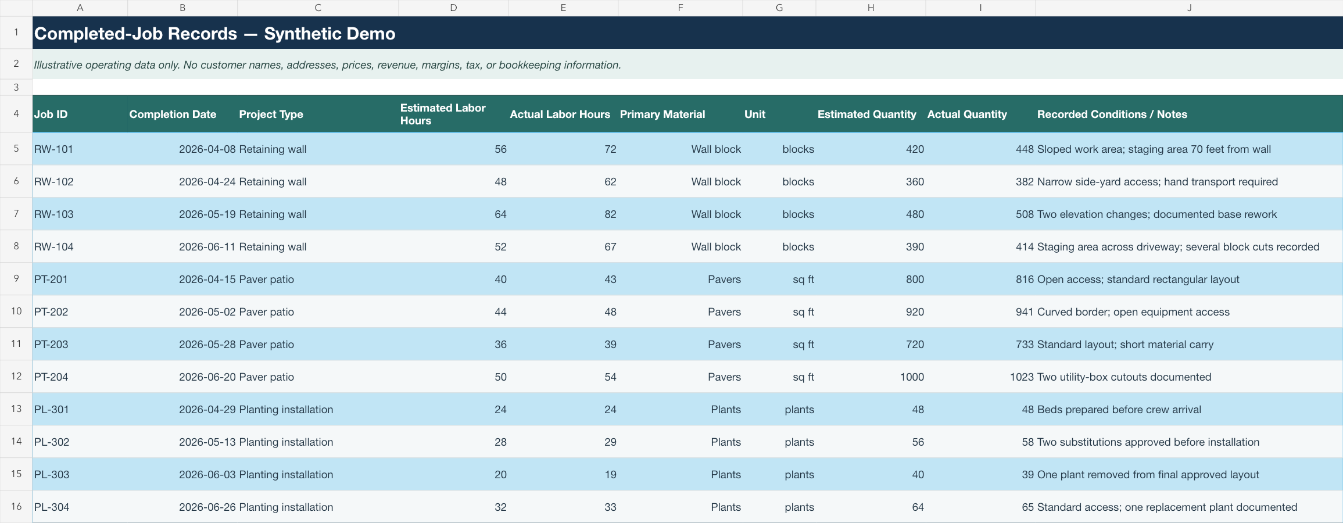Viewport: 1343px width, 523px height.
Task: Click cell containing RW-101
Action: coord(80,149)
